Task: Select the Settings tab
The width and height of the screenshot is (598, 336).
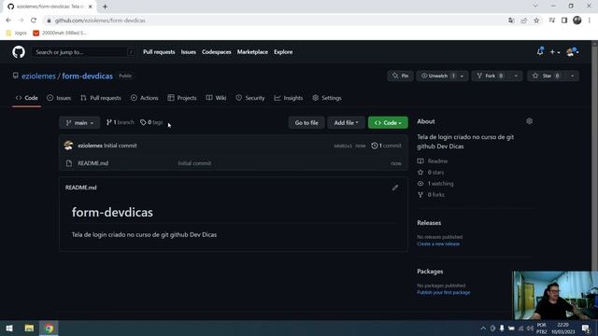Action: (327, 98)
